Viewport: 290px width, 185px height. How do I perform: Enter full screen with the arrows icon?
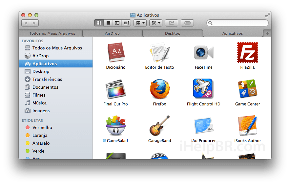click(267, 15)
